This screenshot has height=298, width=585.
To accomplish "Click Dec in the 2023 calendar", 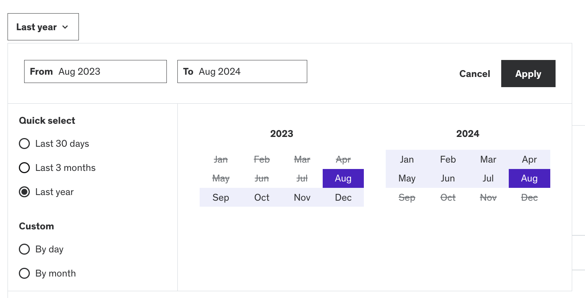I will [343, 197].
